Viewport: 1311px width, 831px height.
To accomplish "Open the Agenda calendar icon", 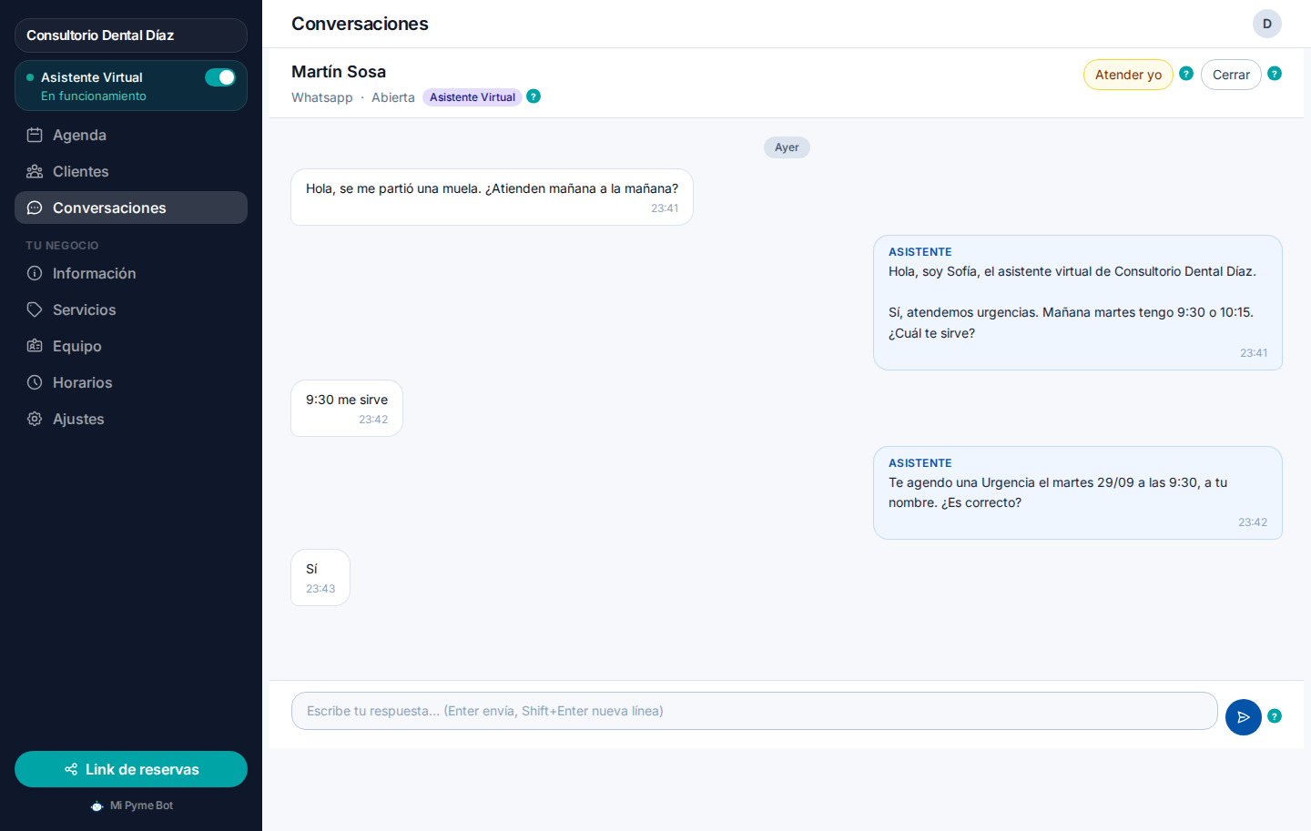I will point(35,135).
